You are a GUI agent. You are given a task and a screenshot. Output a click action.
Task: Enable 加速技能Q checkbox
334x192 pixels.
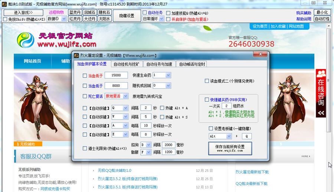[168, 13]
